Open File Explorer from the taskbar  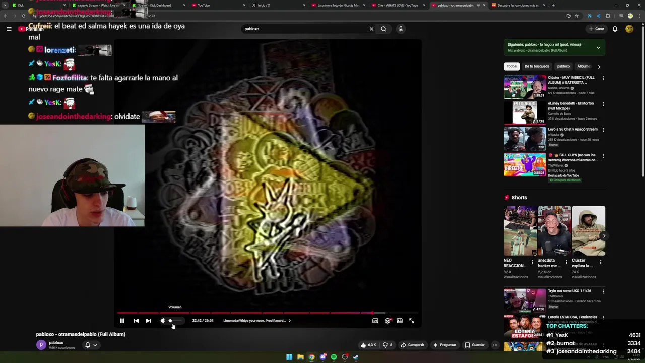tap(300, 357)
